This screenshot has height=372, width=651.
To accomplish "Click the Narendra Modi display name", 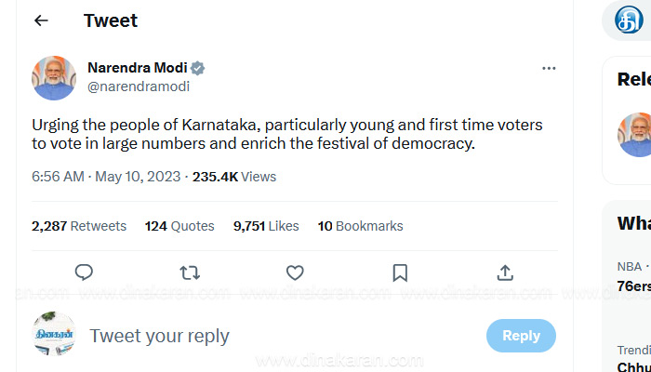I will click(137, 68).
